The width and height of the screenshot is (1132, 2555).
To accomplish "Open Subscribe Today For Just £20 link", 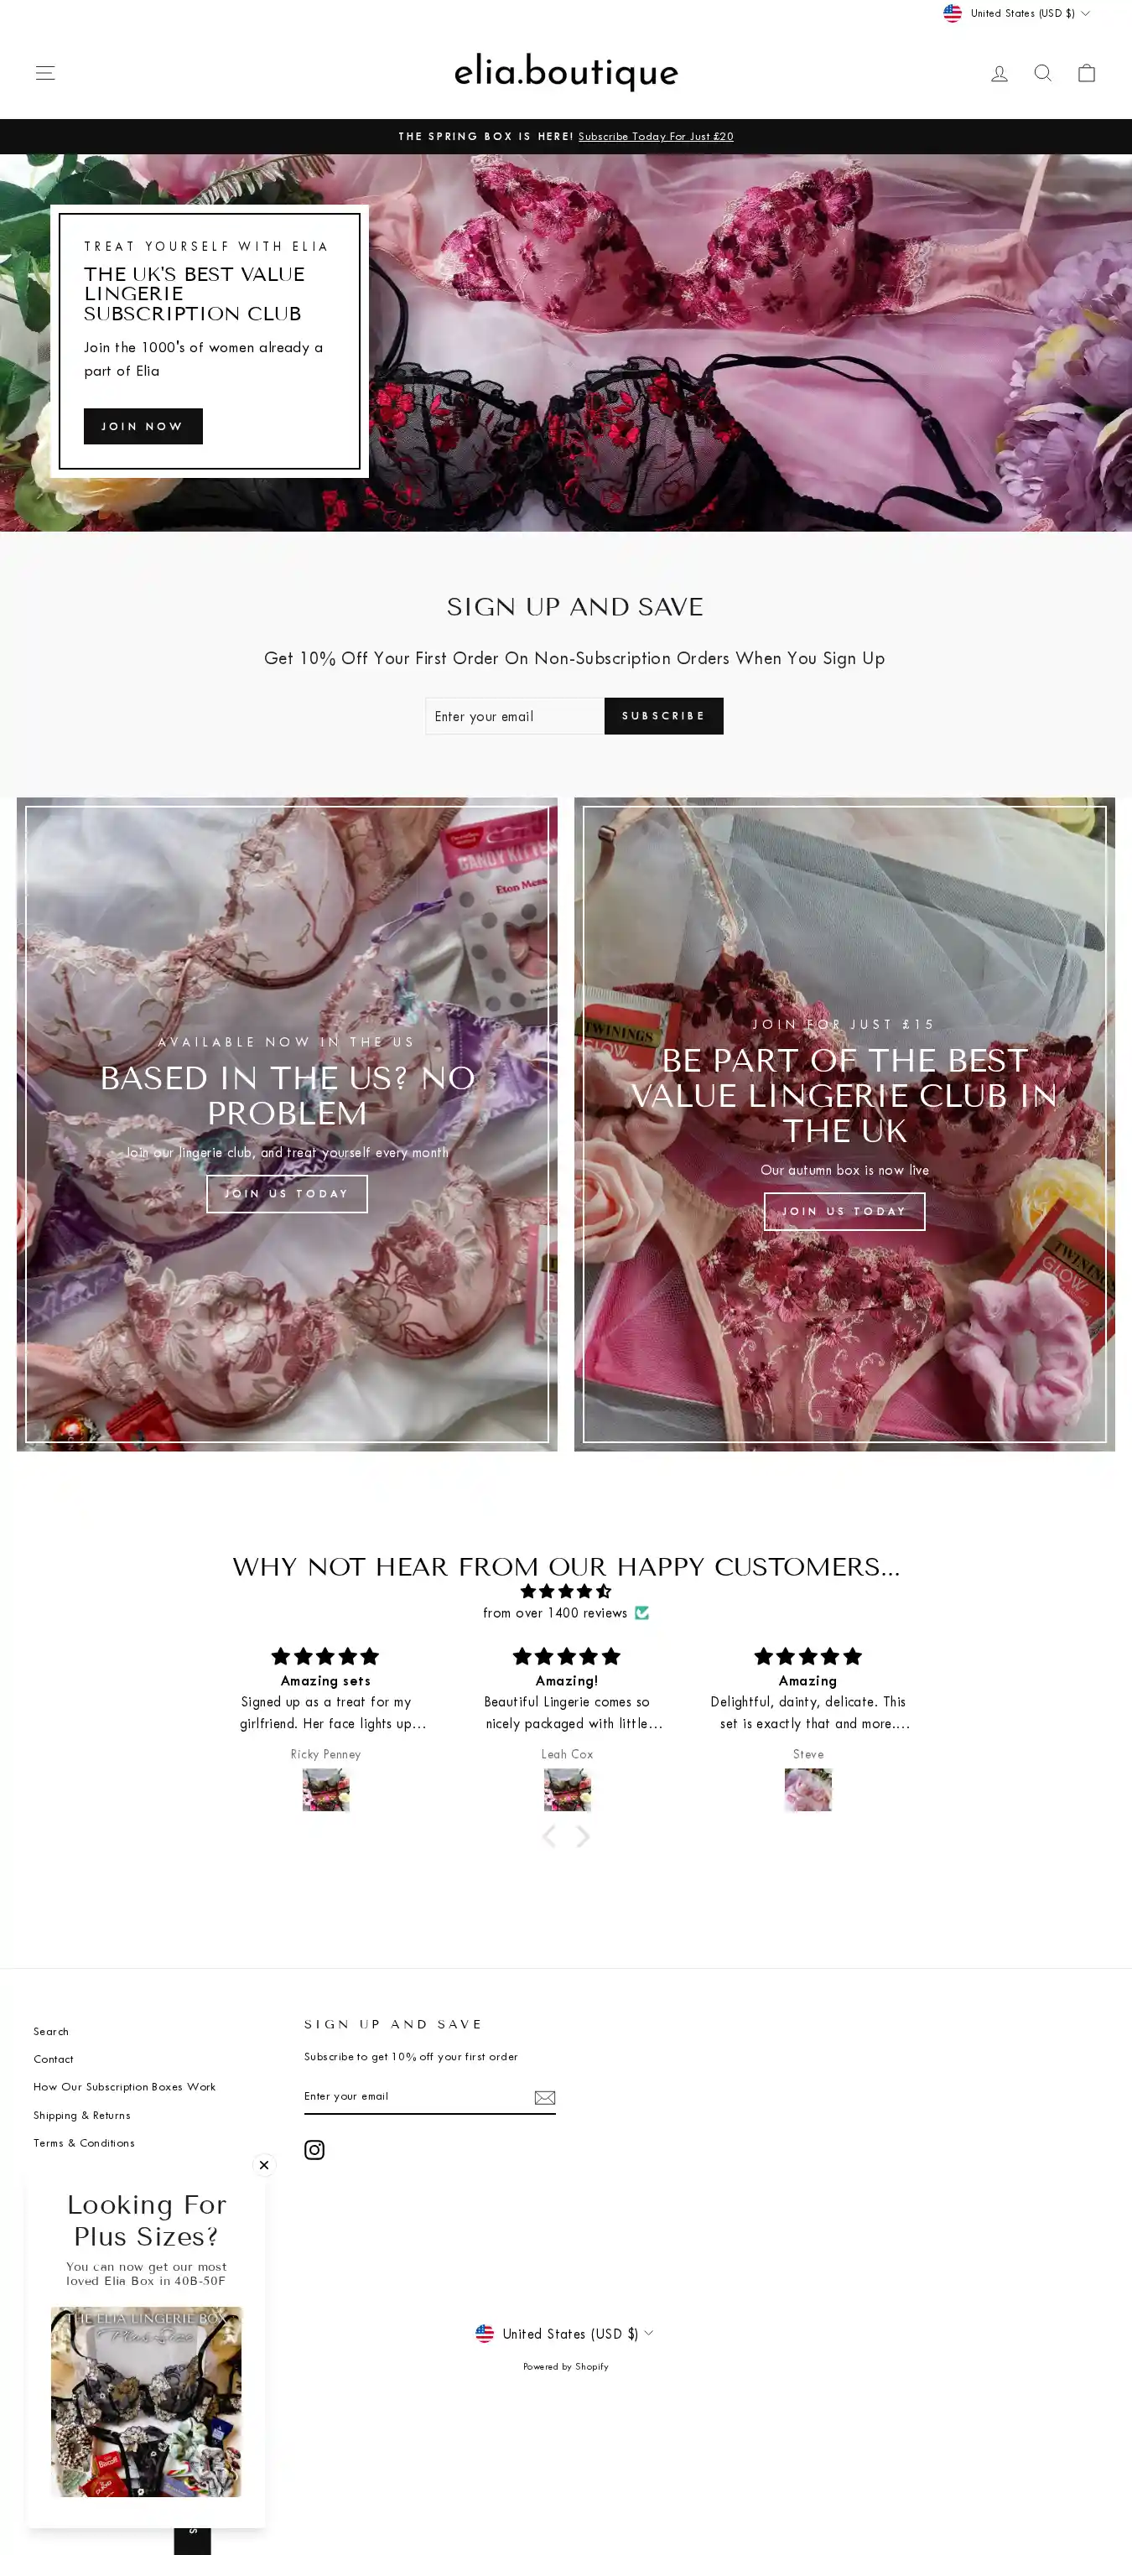I will coord(656,137).
